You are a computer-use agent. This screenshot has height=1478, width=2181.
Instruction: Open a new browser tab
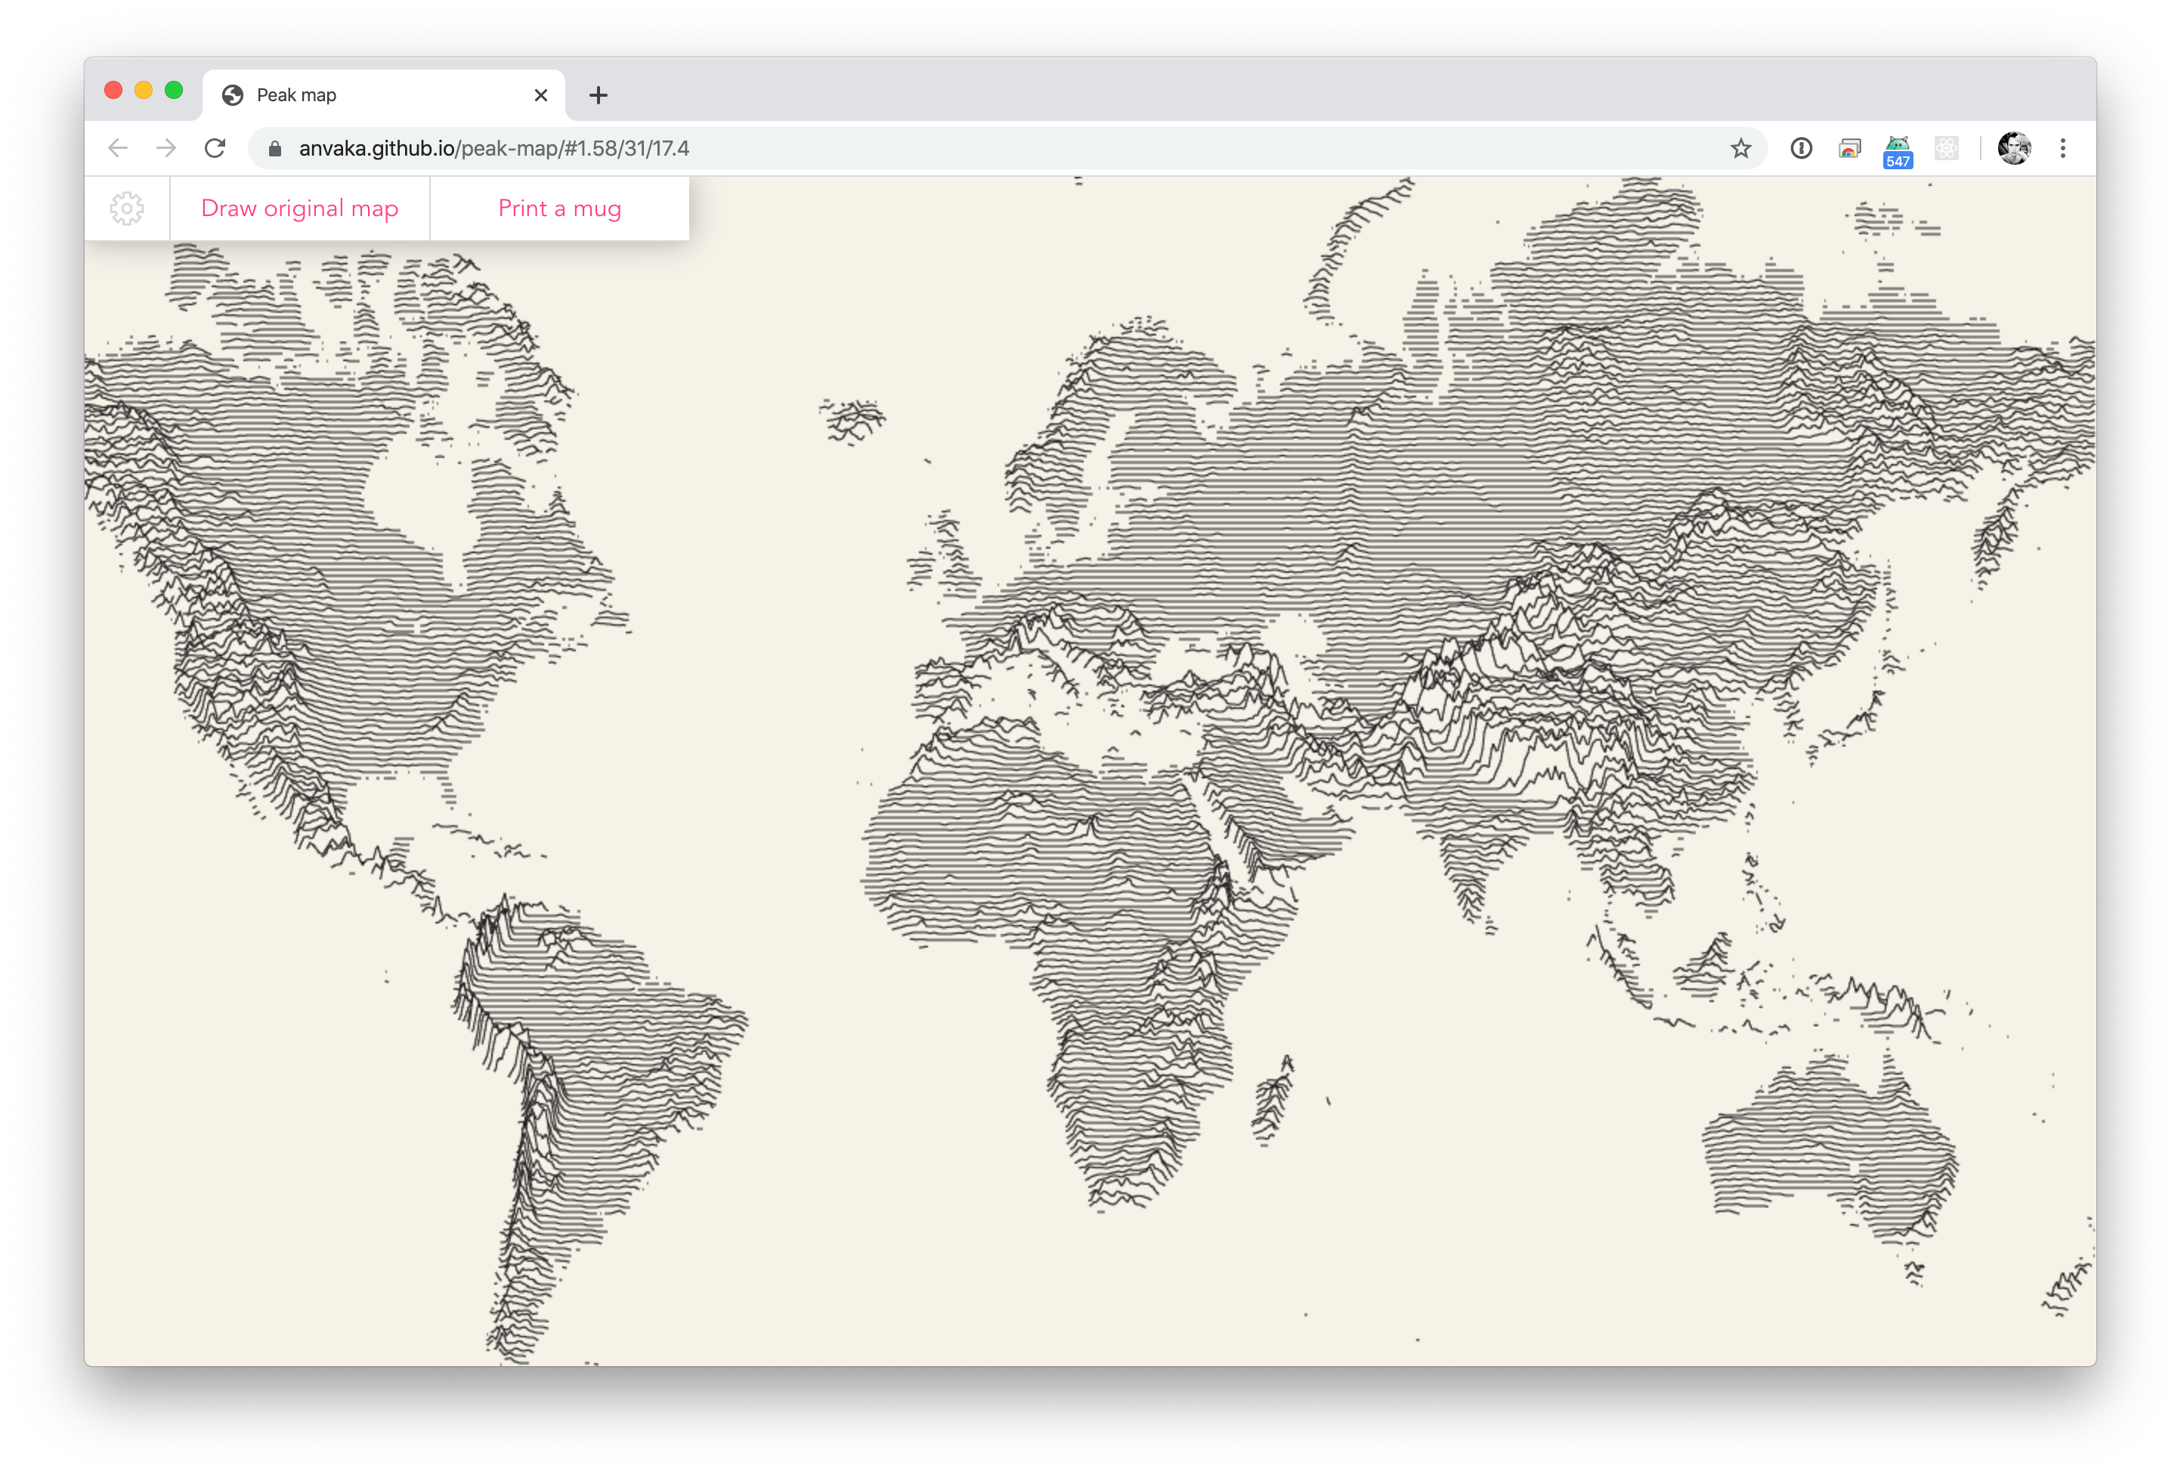point(599,94)
